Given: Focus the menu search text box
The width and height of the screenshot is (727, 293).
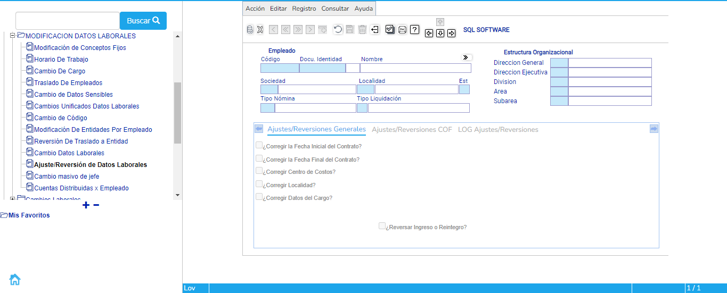Looking at the screenshot, I should coord(68,21).
